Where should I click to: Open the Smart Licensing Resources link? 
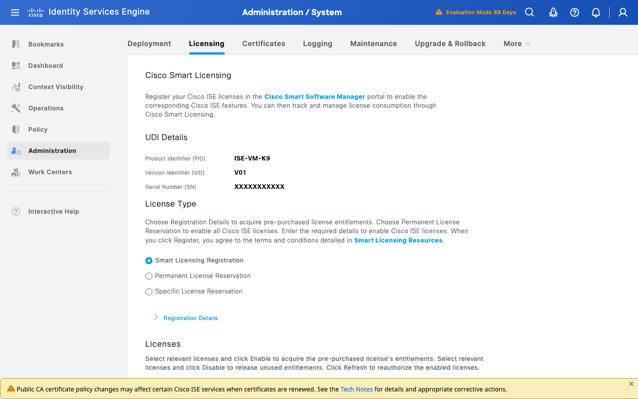click(x=398, y=240)
